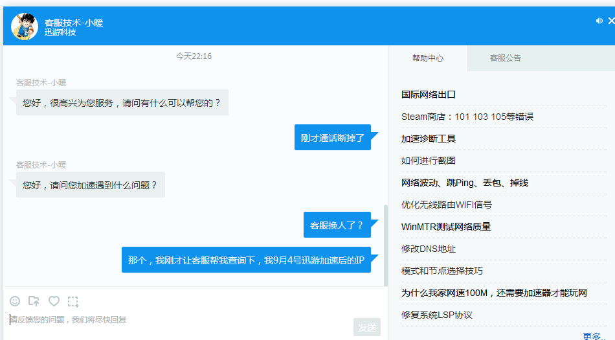Close the chat window
Viewport: 615px width, 340px height.
click(611, 21)
